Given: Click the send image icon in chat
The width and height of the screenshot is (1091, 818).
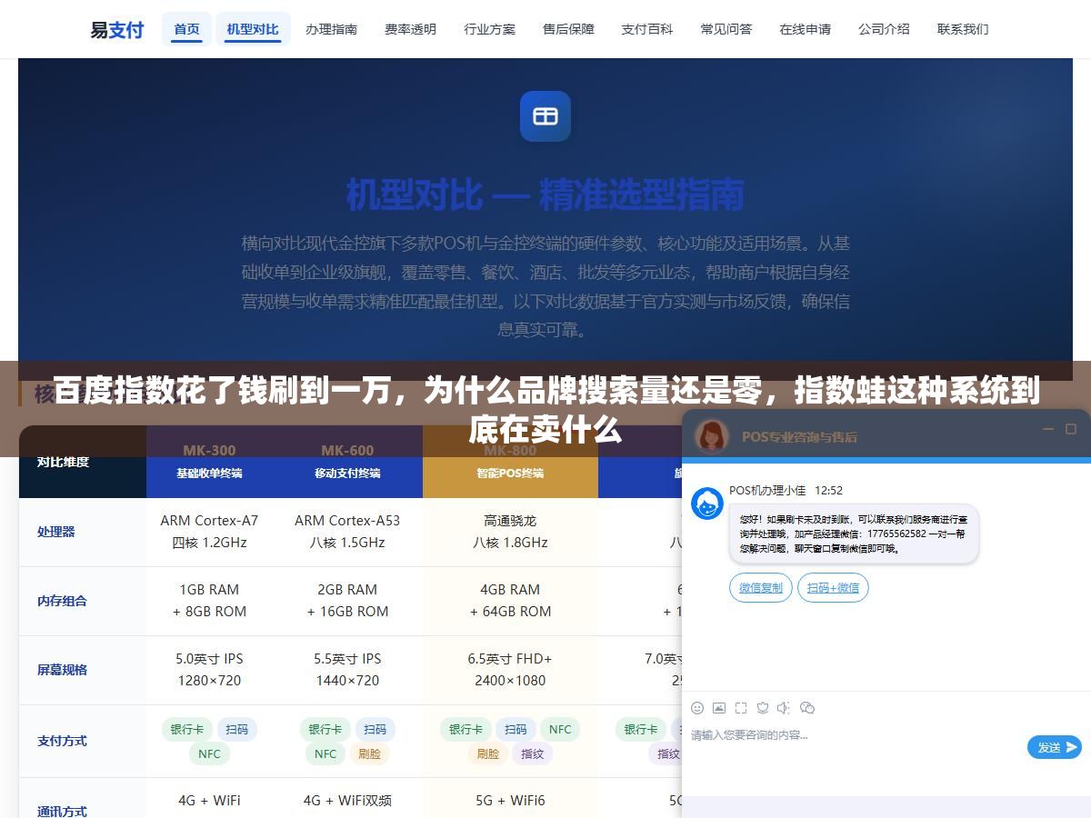Looking at the screenshot, I should click(719, 708).
